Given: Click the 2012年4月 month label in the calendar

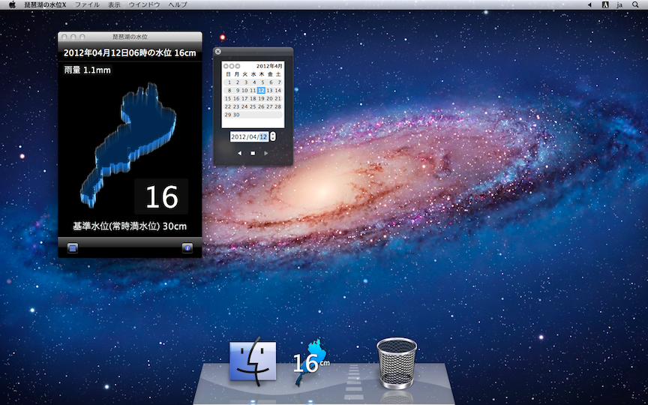Looking at the screenshot, I should pos(269,66).
